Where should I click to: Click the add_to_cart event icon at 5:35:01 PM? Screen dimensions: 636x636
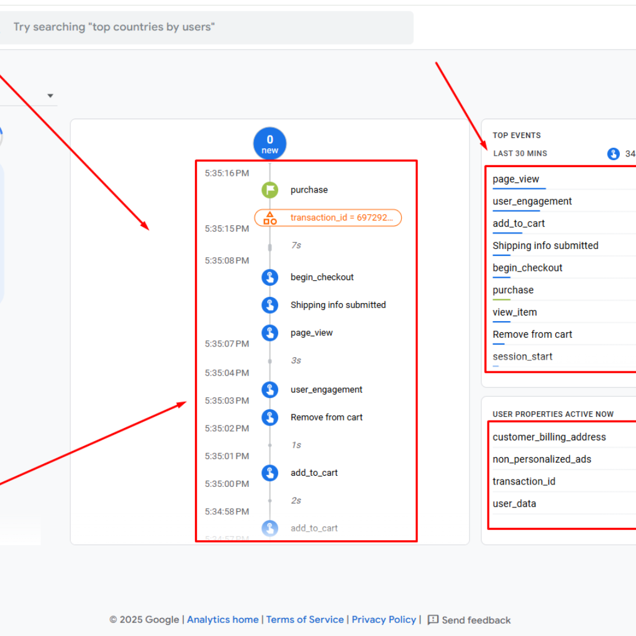point(270,473)
